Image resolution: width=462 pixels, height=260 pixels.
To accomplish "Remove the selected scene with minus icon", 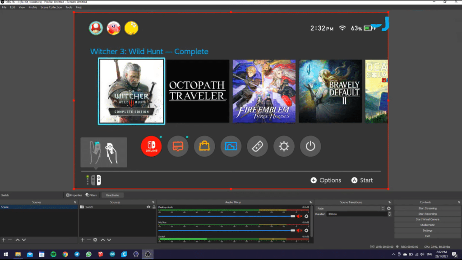I will click(10, 240).
